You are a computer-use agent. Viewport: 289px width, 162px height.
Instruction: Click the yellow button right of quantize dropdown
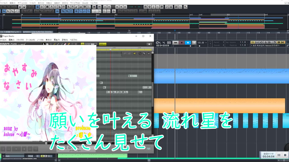[103, 44]
